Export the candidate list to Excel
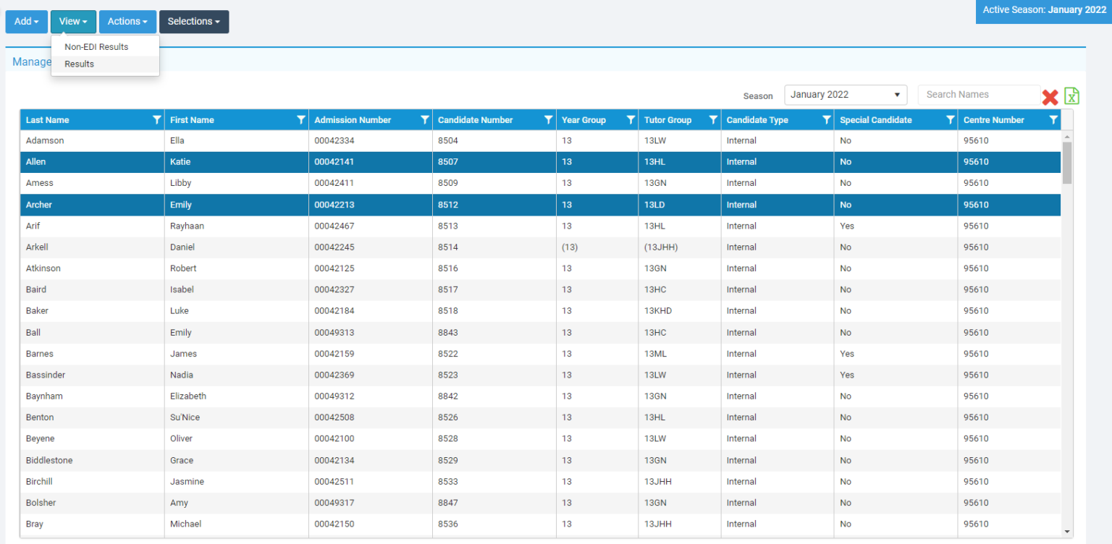Screen dimensions: 1112x544 click(x=1071, y=95)
